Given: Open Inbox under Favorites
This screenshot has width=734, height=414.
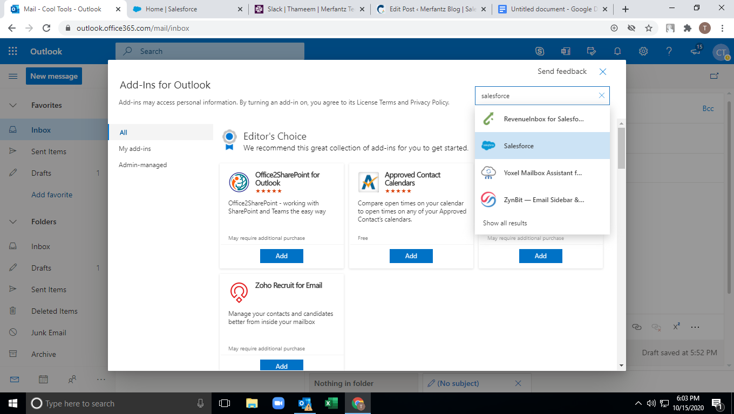Looking at the screenshot, I should 54,130.
